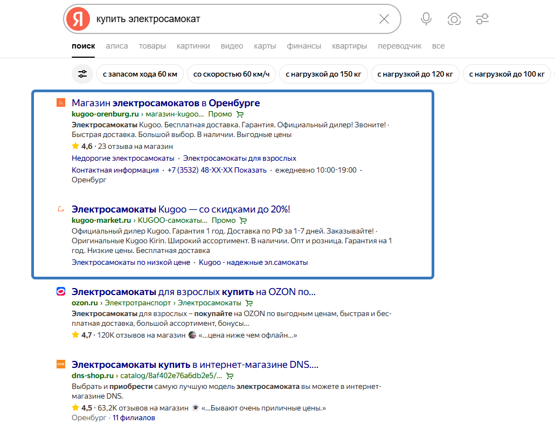Click the OZON favicon

(x=61, y=292)
